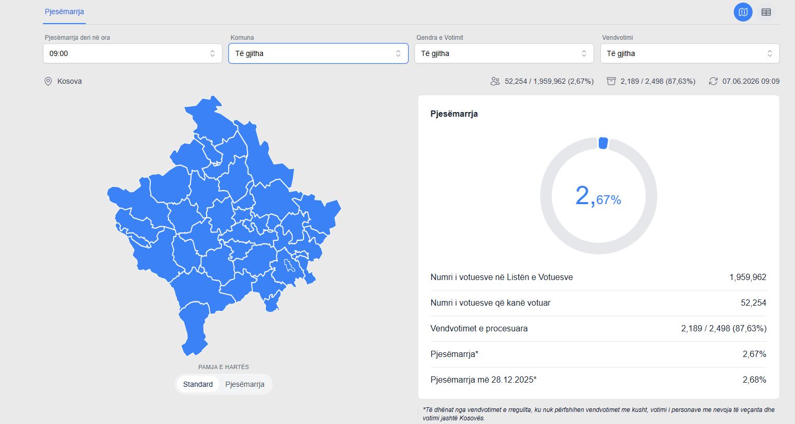The width and height of the screenshot is (795, 424).
Task: Click the Kosova location label
Action: (x=70, y=81)
